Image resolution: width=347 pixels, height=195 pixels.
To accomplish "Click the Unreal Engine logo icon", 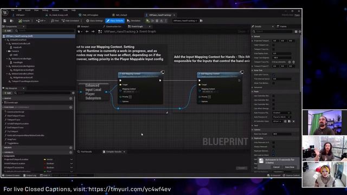I will click(5, 12).
